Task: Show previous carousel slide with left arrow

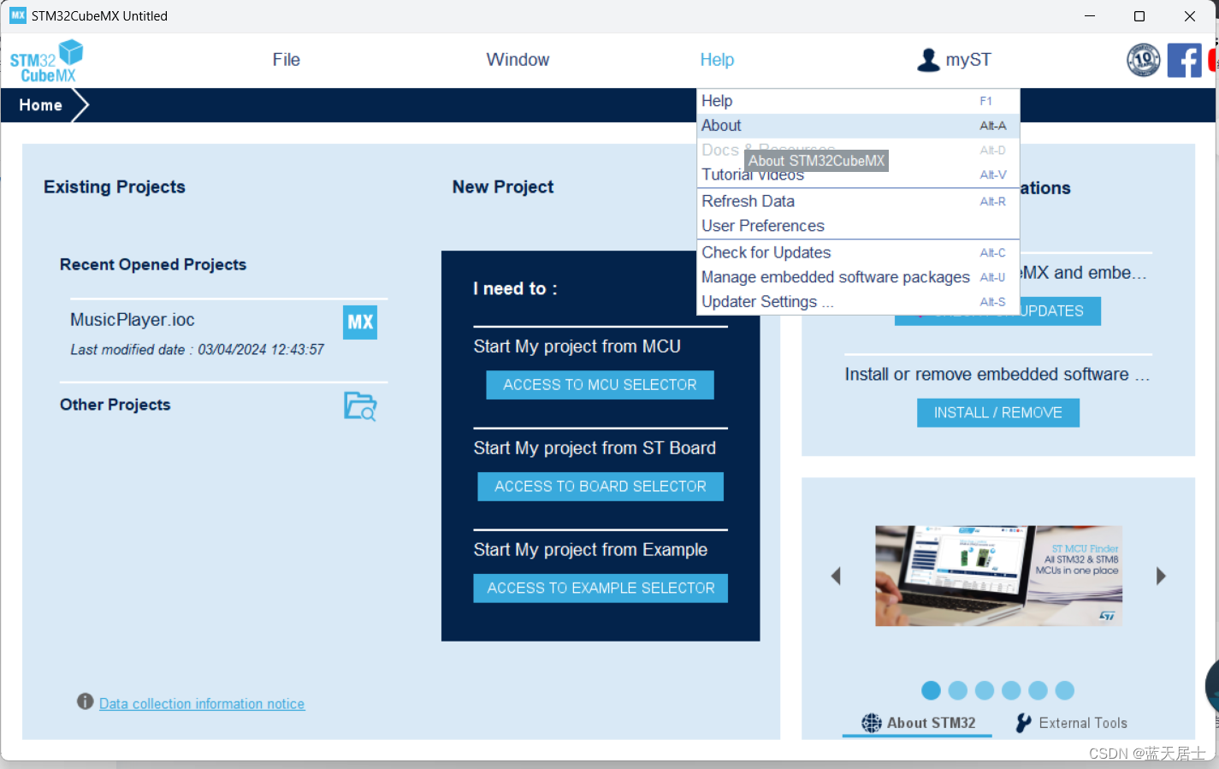Action: point(836,576)
